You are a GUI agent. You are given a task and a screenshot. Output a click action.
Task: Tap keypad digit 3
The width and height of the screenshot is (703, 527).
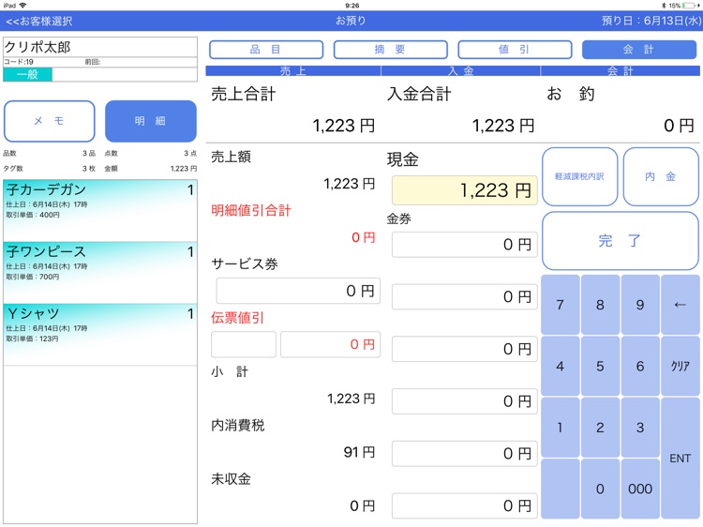tap(640, 428)
